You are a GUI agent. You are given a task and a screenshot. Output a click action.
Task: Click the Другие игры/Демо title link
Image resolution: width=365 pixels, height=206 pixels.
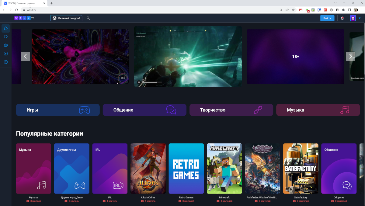(72, 197)
